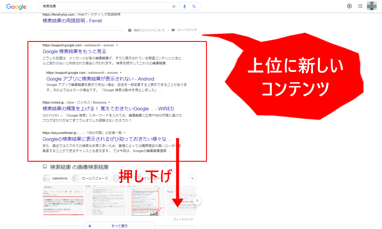Expand more image filter chips with chevron
Viewport: 382px width, 229px height.
[192, 178]
